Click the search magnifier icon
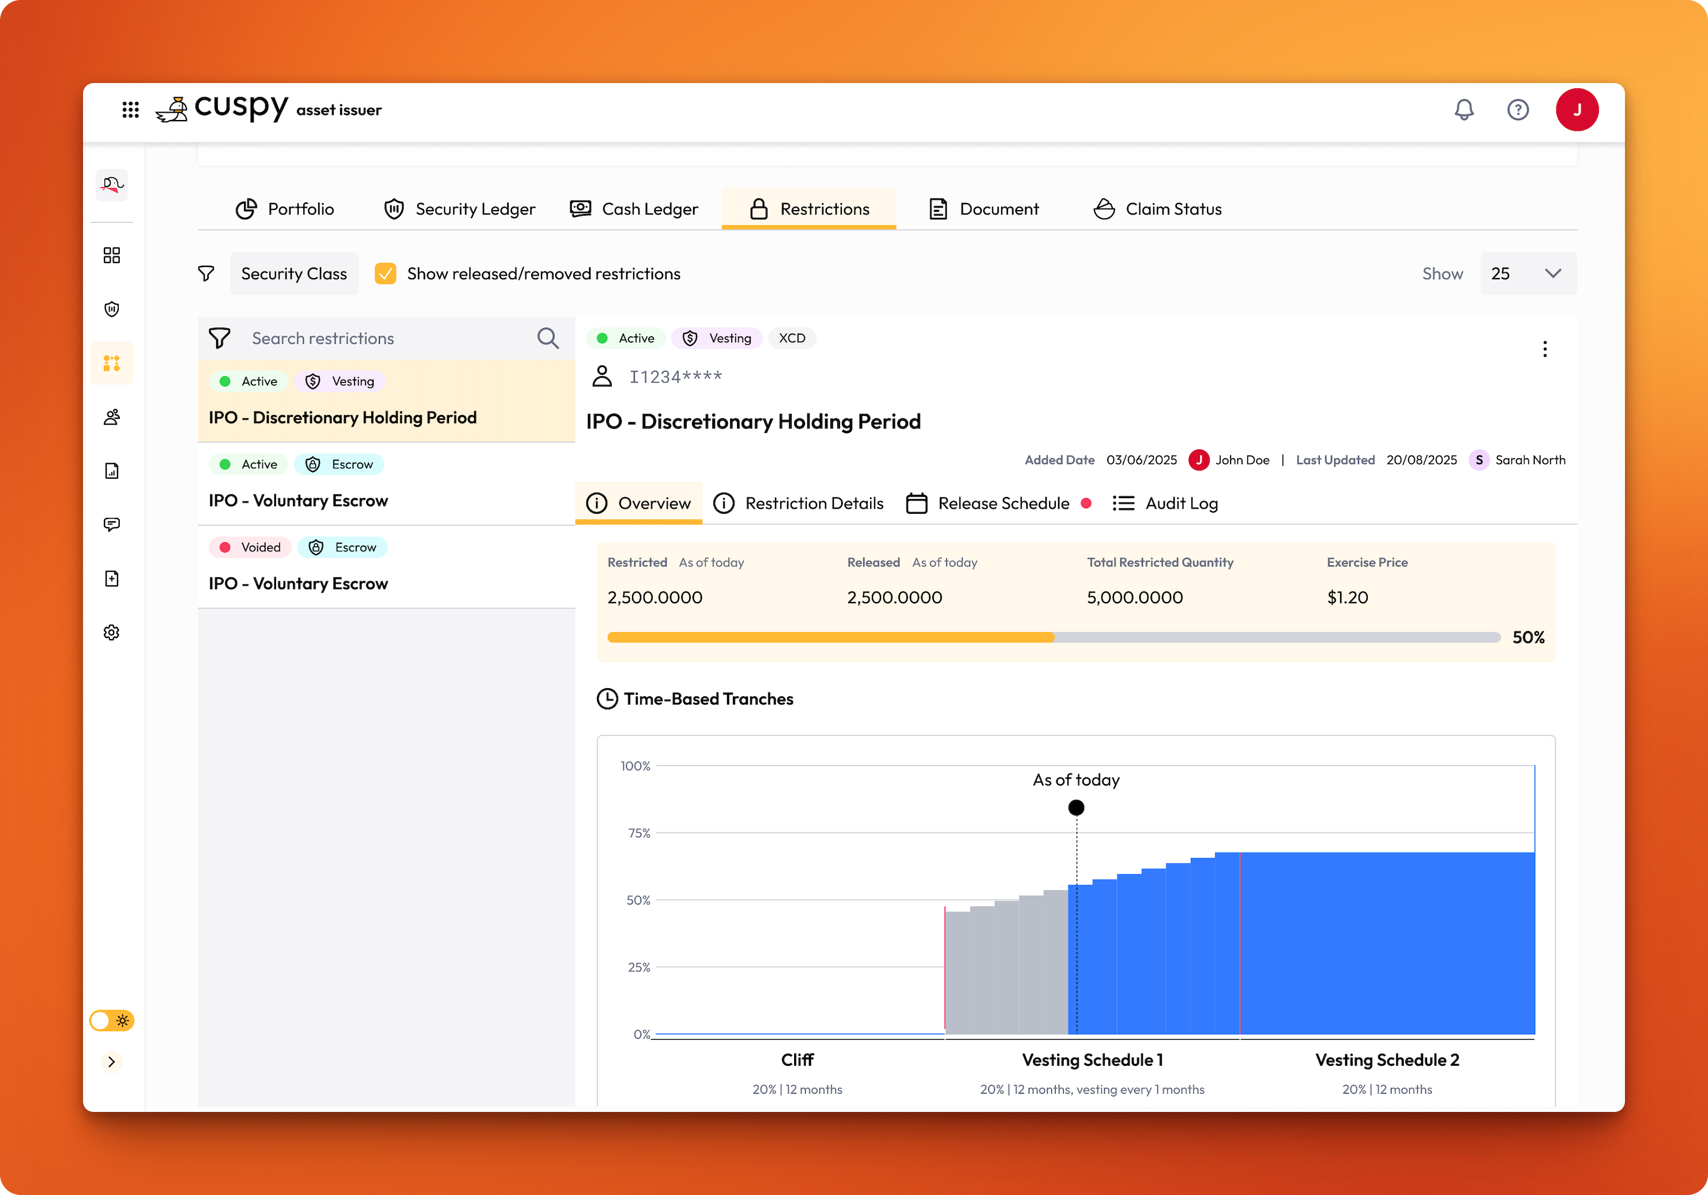 (548, 339)
